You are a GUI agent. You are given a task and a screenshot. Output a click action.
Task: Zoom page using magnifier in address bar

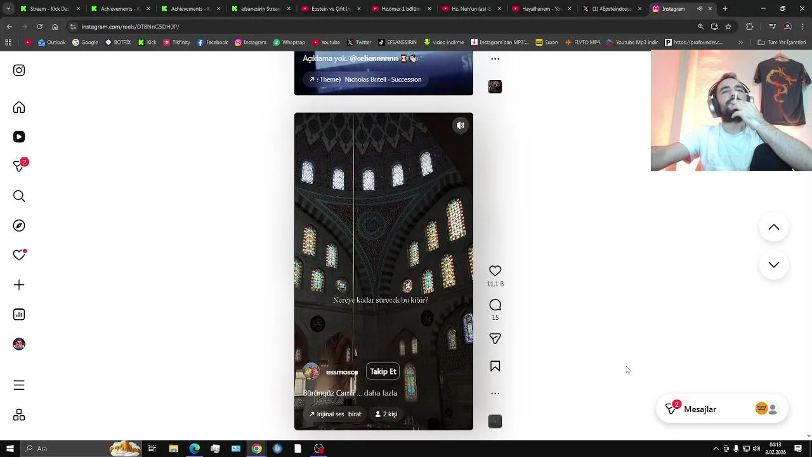tap(701, 27)
